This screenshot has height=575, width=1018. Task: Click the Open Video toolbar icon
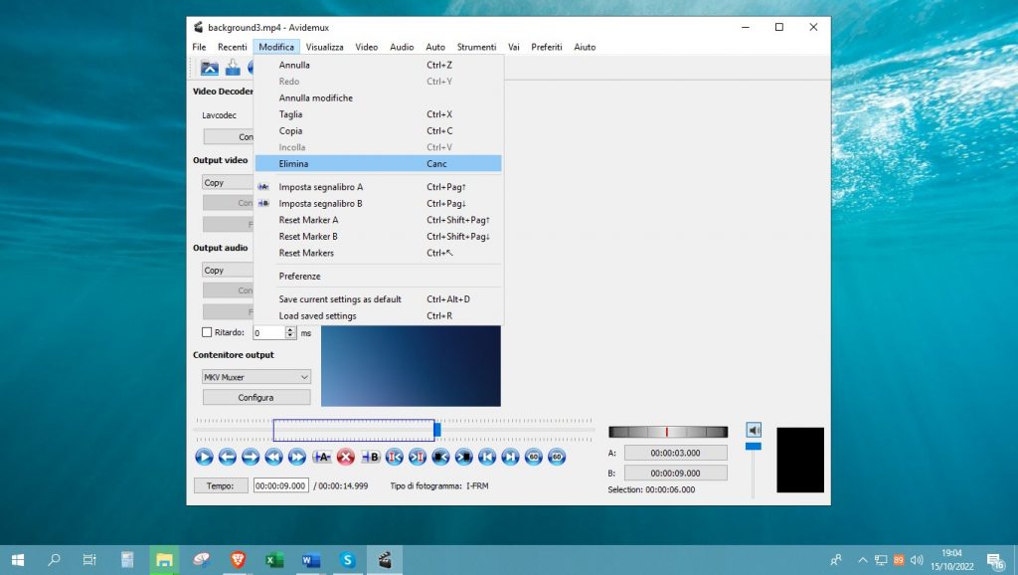(x=210, y=68)
